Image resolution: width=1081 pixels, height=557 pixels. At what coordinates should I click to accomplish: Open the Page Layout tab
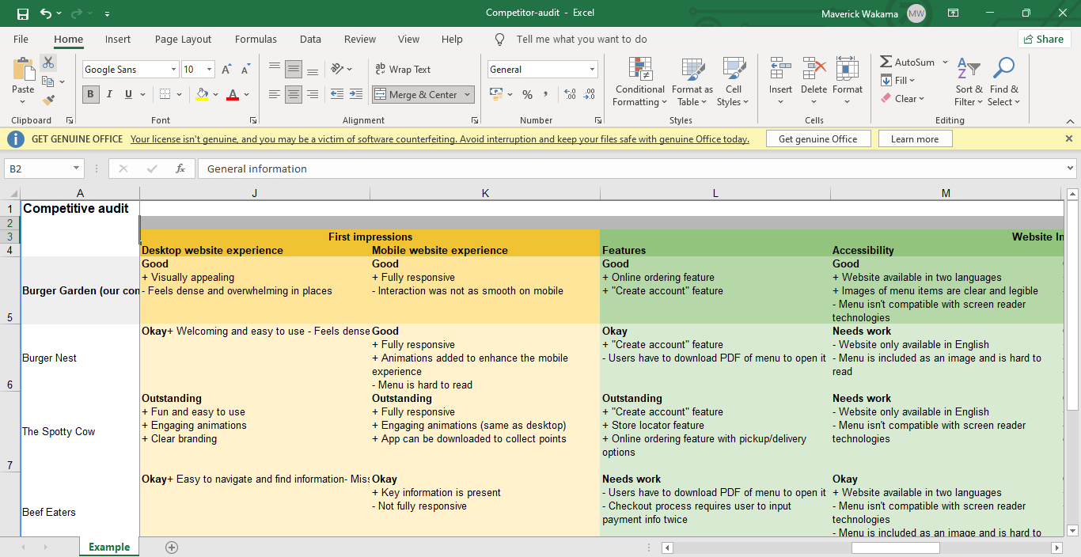183,39
